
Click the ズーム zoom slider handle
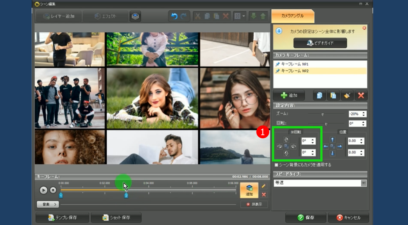pyautogui.click(x=323, y=115)
